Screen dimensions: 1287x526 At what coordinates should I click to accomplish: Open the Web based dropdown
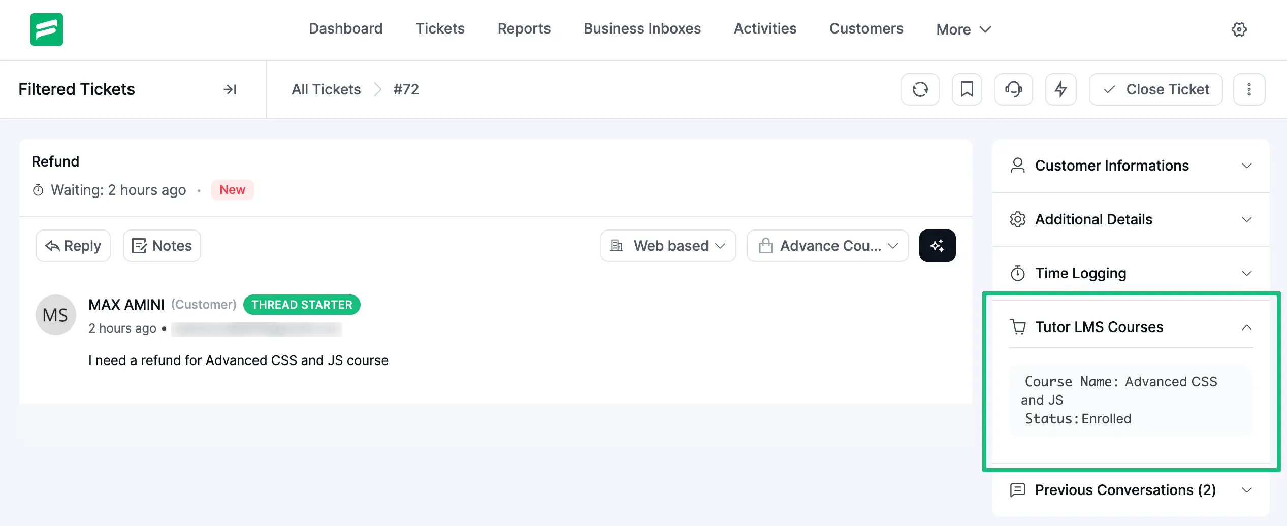[668, 245]
